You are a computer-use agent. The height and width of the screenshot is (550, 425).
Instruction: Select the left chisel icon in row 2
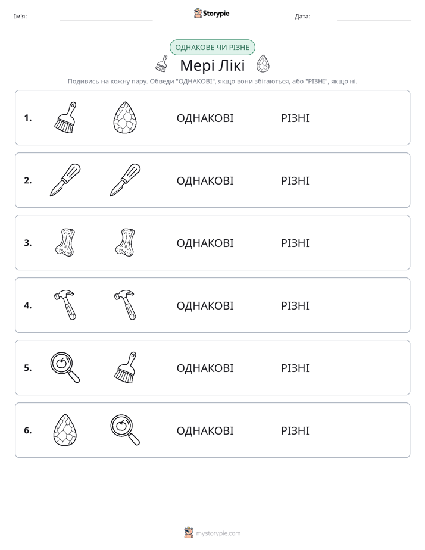pyautogui.click(x=65, y=180)
